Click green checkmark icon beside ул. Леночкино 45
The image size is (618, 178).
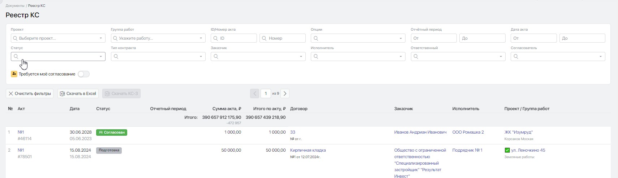point(507,150)
